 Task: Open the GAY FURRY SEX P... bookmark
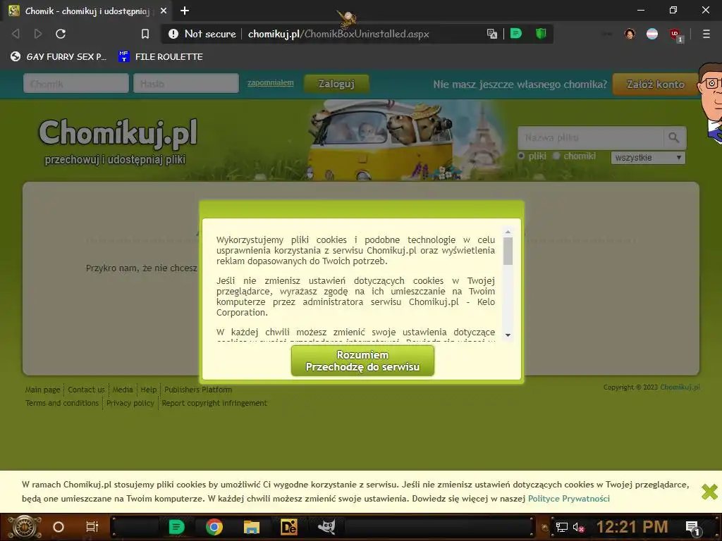pyautogui.click(x=59, y=56)
